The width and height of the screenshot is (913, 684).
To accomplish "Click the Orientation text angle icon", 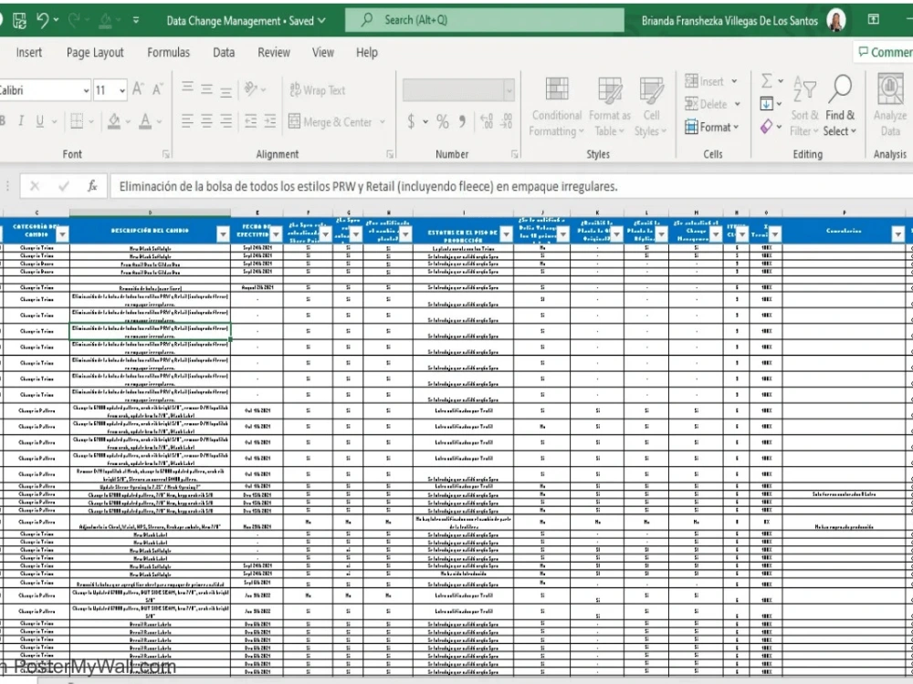I will [251, 89].
